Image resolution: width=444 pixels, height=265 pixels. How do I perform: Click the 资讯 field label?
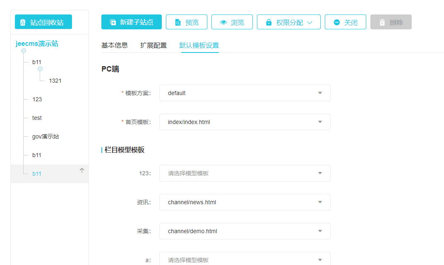click(144, 202)
